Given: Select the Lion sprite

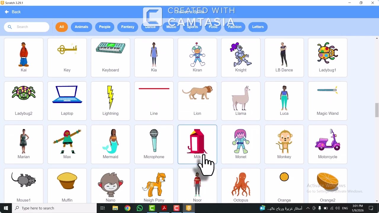Looking at the screenshot, I should click(197, 101).
